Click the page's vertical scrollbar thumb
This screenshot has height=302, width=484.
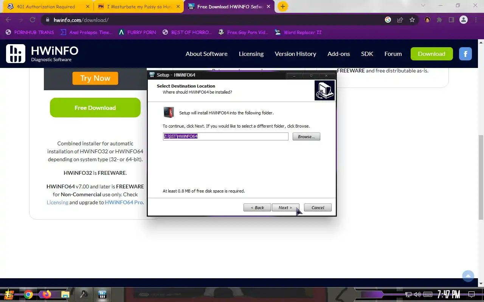coord(481,177)
